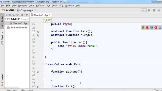Image resolution: width=162 pixels, height=91 pixels.
Task: Open the Tools menu
Action: point(55,6)
